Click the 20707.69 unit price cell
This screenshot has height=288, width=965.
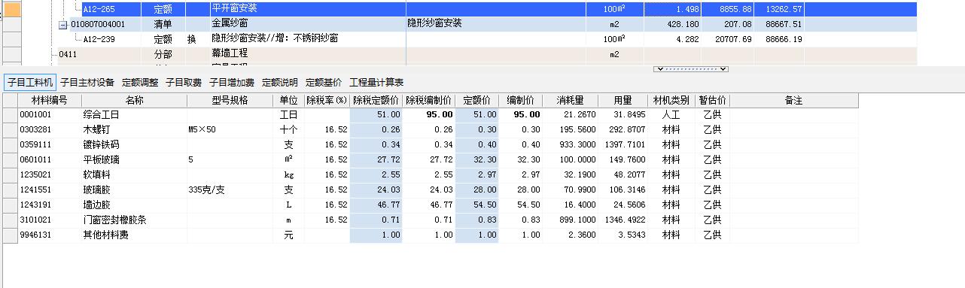point(728,39)
